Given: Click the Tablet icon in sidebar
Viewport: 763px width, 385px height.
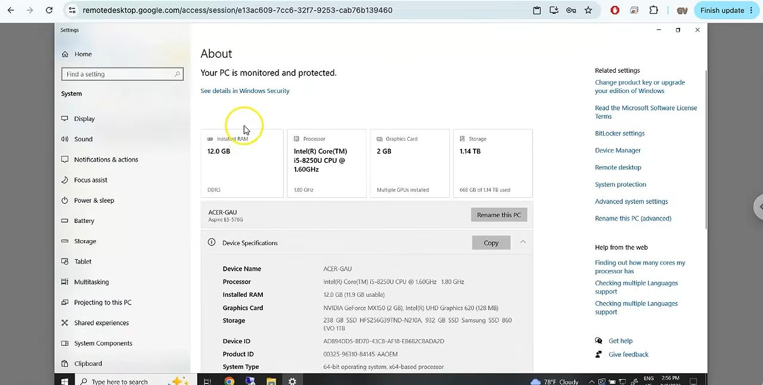Looking at the screenshot, I should pos(64,262).
